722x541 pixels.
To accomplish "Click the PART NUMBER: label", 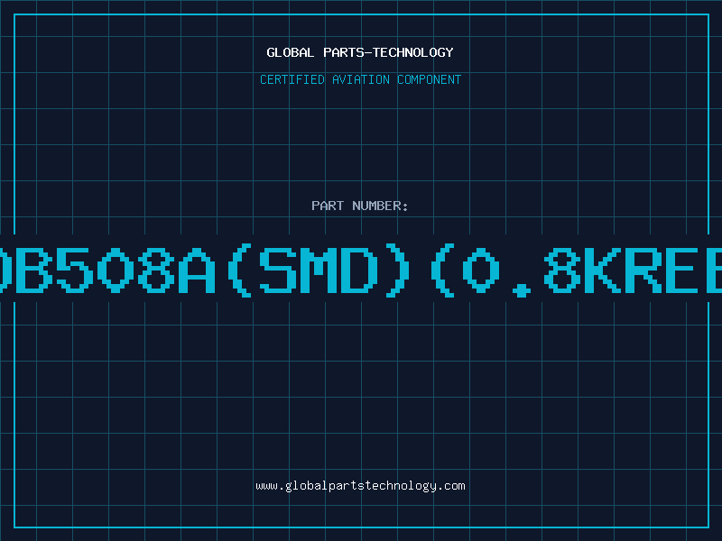I will tap(359, 206).
